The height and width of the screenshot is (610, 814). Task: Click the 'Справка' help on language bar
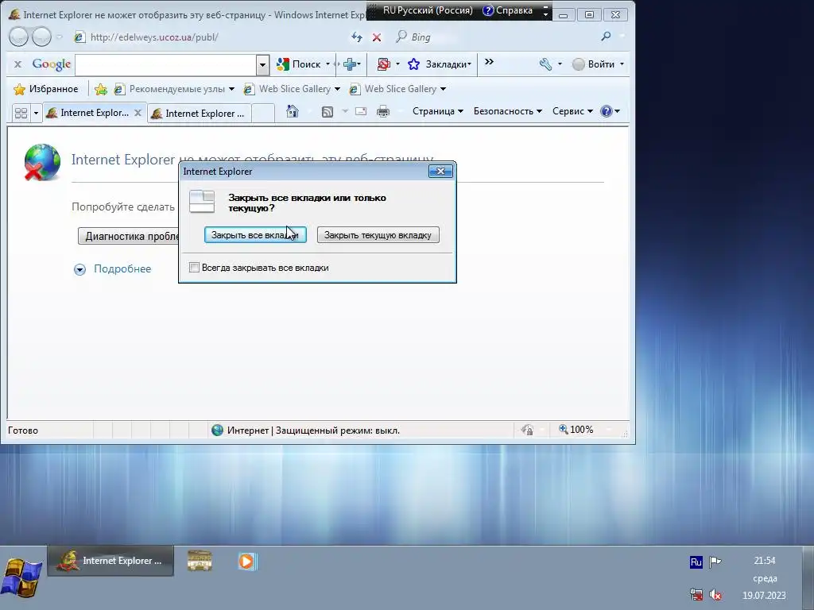coord(508,10)
